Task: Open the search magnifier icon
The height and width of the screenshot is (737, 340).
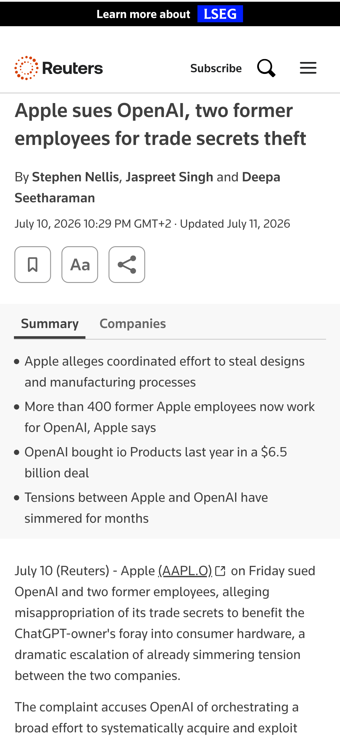Action: (266, 68)
